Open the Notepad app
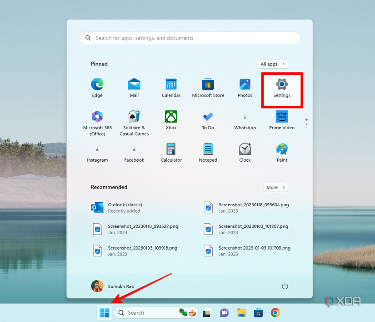Viewport: 375px width, 322px height. tap(208, 152)
